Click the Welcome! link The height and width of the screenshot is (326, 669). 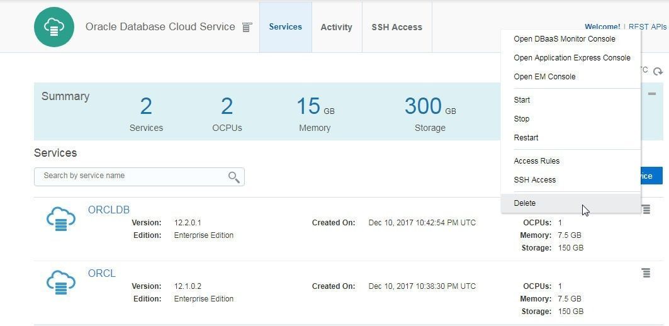(602, 27)
